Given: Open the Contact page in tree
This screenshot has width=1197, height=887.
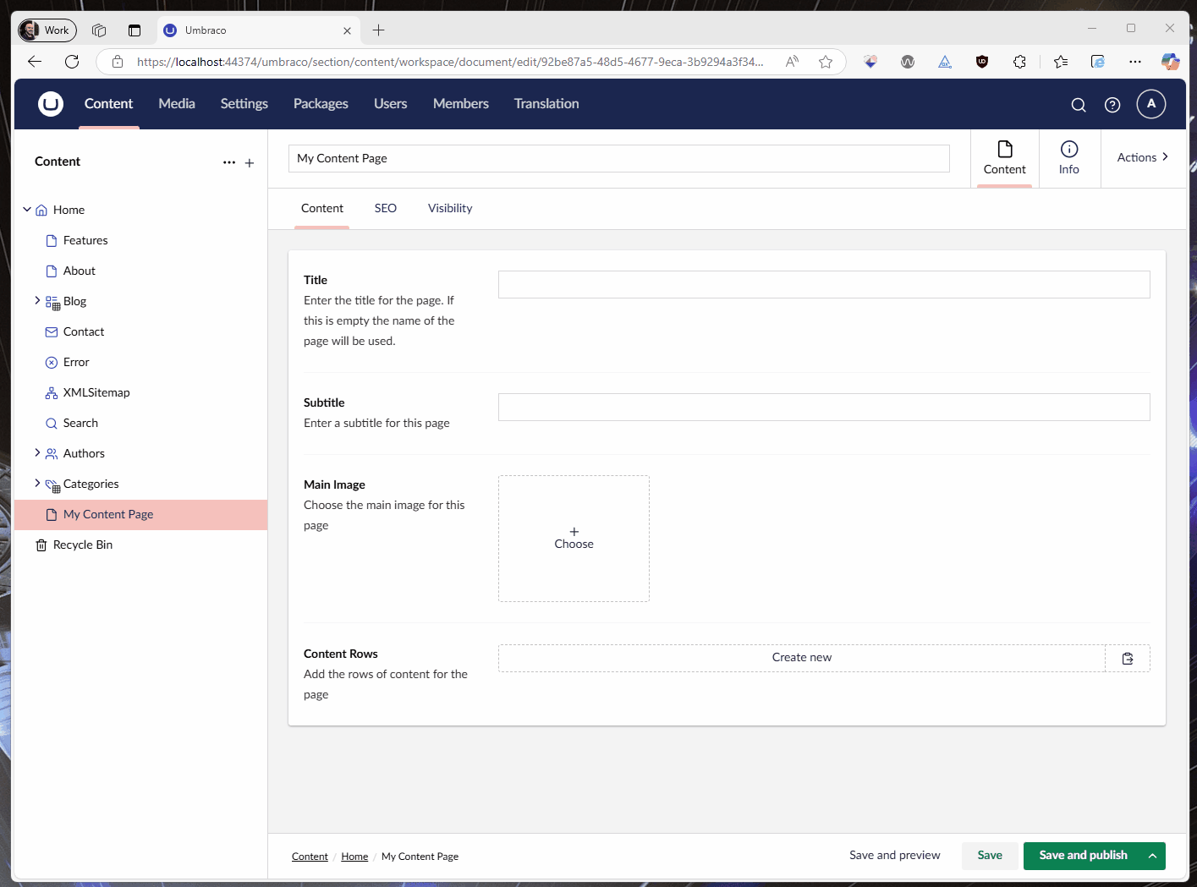Looking at the screenshot, I should point(84,331).
